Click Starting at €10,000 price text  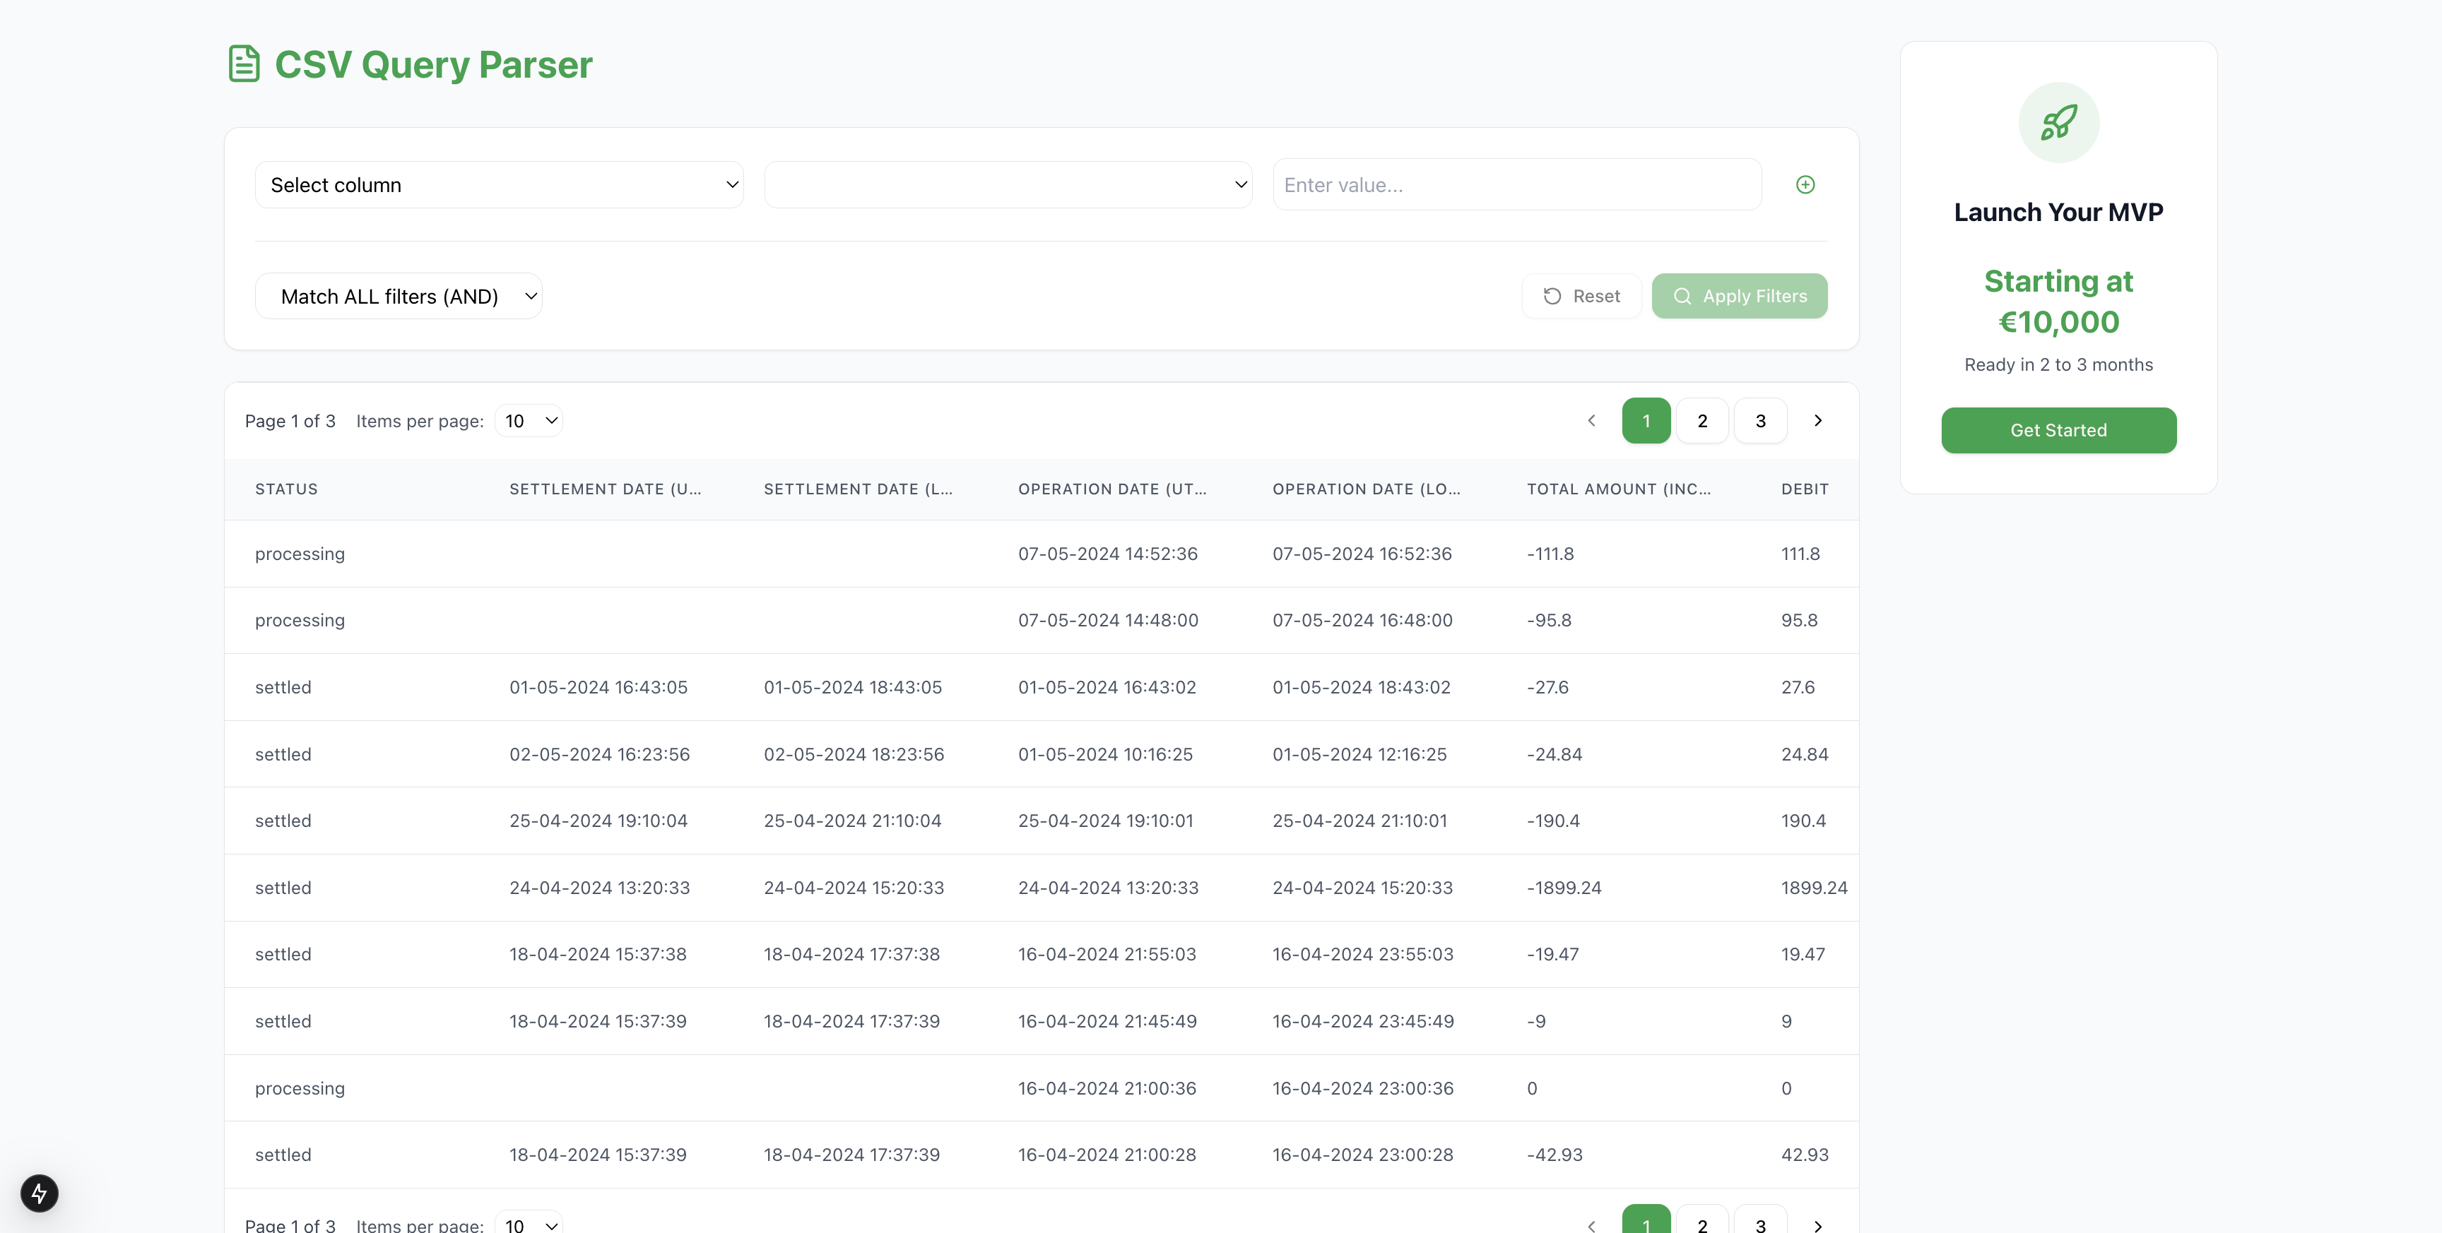pos(2058,302)
